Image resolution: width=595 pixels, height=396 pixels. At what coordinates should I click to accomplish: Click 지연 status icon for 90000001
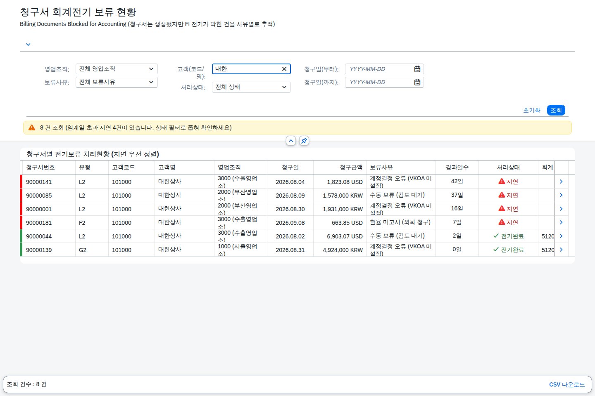tap(502, 208)
